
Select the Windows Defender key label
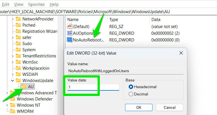click(x=34, y=99)
